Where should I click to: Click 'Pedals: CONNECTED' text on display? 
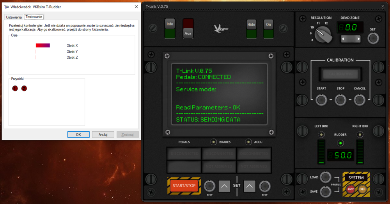point(204,77)
